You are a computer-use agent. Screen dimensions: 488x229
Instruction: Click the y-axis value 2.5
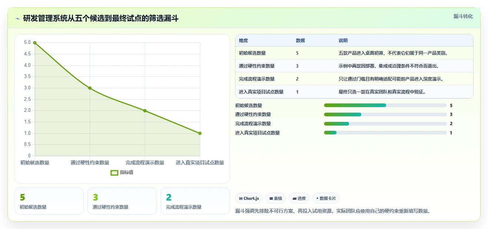tap(27, 99)
